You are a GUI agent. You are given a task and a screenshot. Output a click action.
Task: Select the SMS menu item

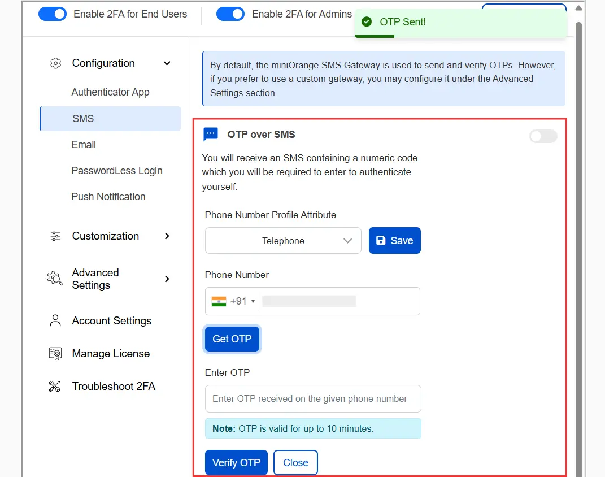(110, 119)
